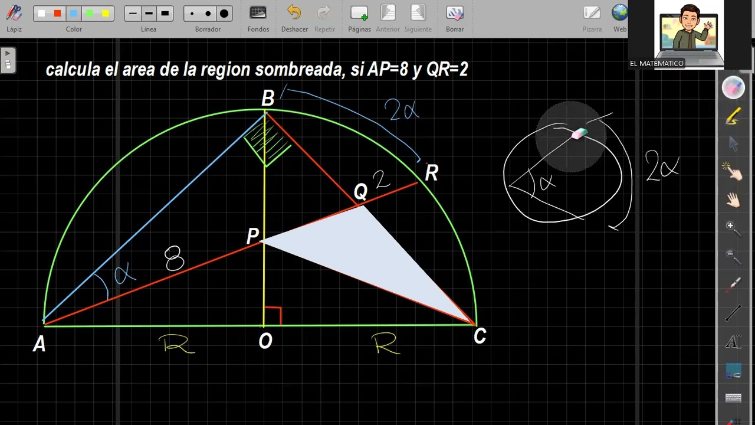Activate the sparkle click hand tool

click(x=733, y=171)
